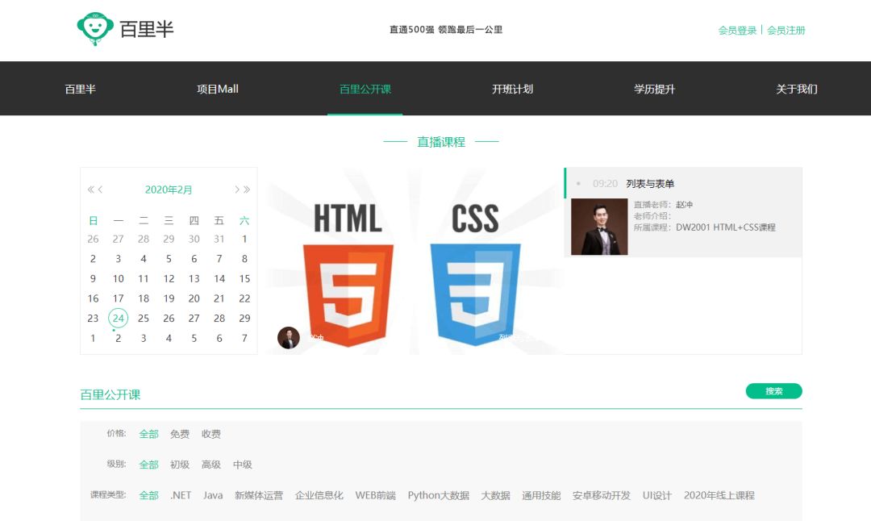Click 09:20 live course time
This screenshot has height=521, width=871.
point(605,184)
